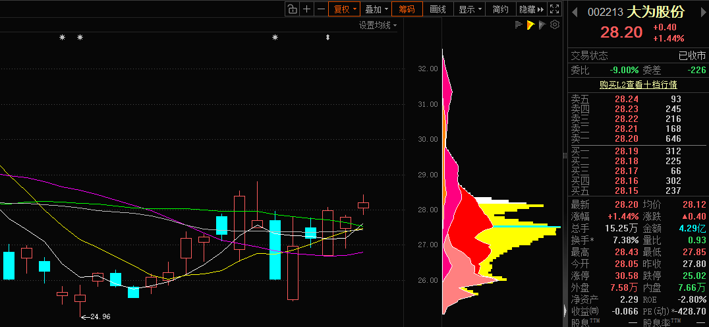
Task: Click the 跌停 value 25.02
Action: tap(695, 276)
